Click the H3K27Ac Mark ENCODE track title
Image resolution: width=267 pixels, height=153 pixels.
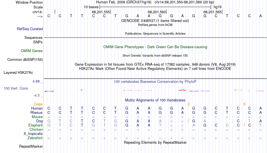[155, 69]
